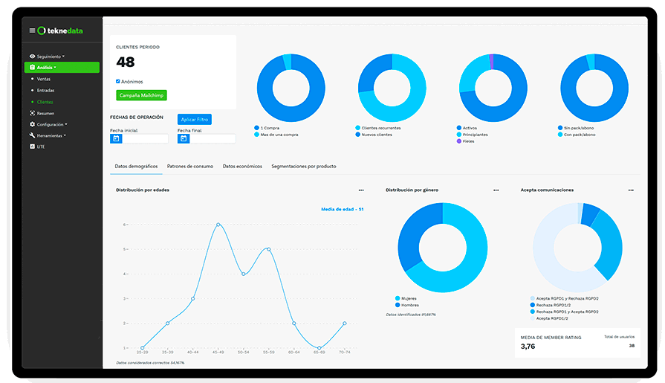Open options menu for Distribución por género
Viewport: 665px width, 383px height.
tap(496, 190)
